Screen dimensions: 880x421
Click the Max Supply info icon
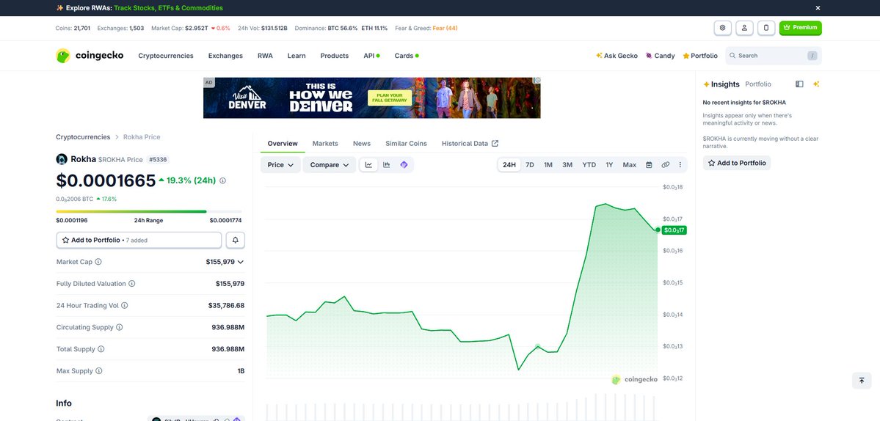click(99, 371)
